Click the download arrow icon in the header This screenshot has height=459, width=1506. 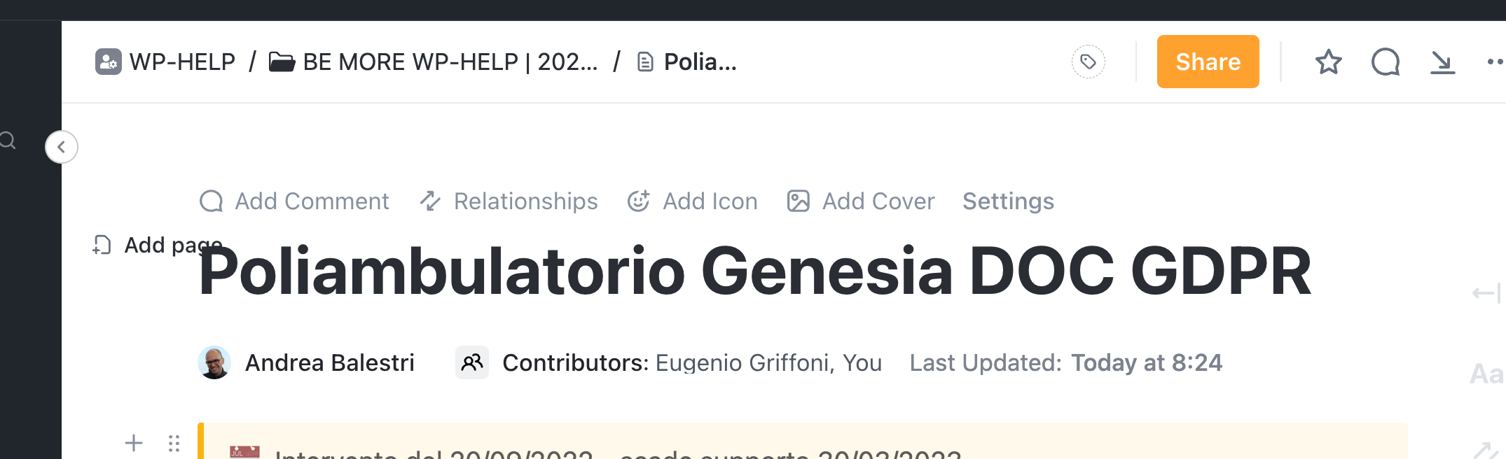(x=1442, y=62)
